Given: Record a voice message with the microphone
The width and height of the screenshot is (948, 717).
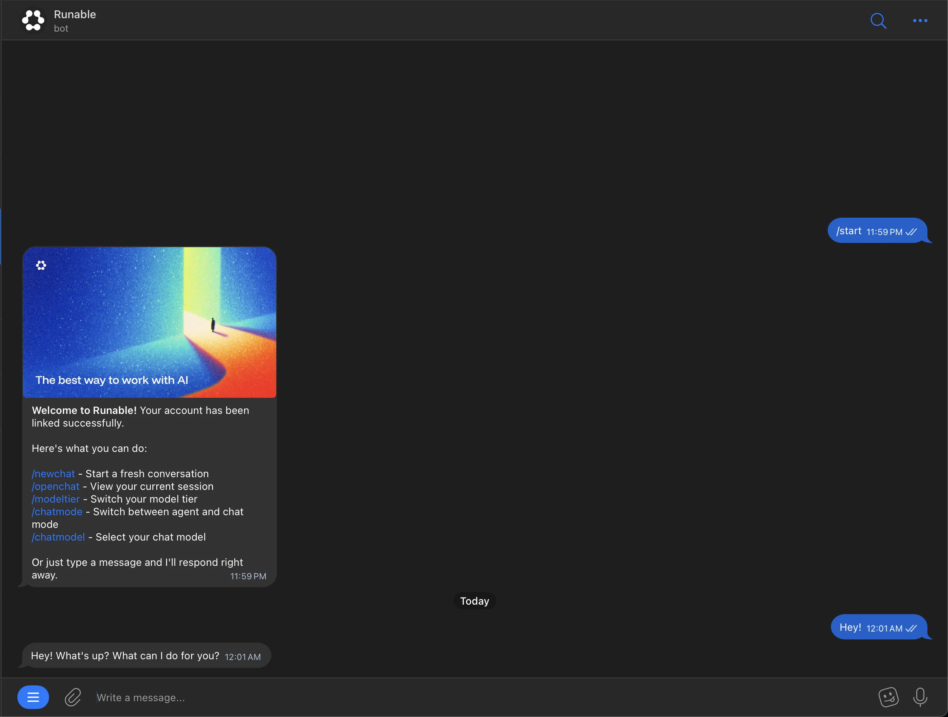Looking at the screenshot, I should tap(920, 697).
